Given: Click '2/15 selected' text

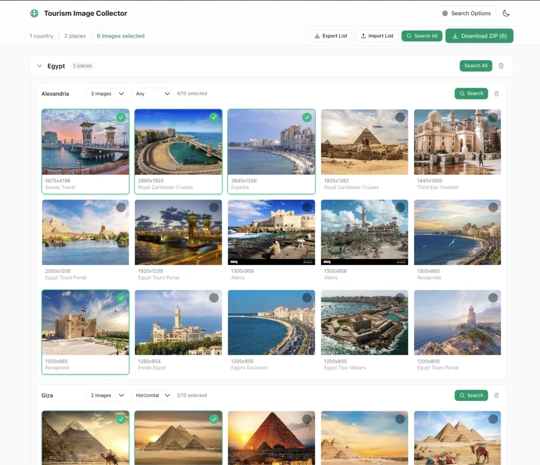Looking at the screenshot, I should [x=192, y=395].
